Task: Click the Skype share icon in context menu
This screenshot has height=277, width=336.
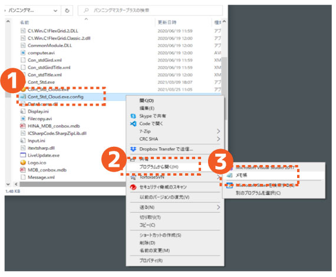Action: click(133, 116)
